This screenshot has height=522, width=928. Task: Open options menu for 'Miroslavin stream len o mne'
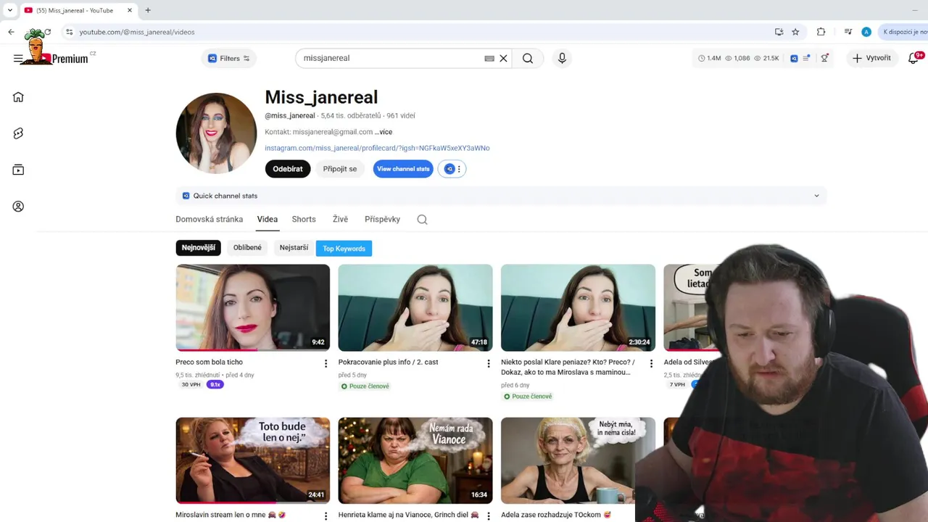click(326, 516)
